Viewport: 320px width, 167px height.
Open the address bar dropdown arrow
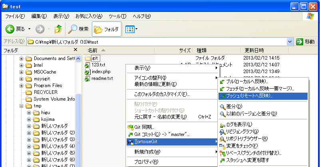point(290,42)
